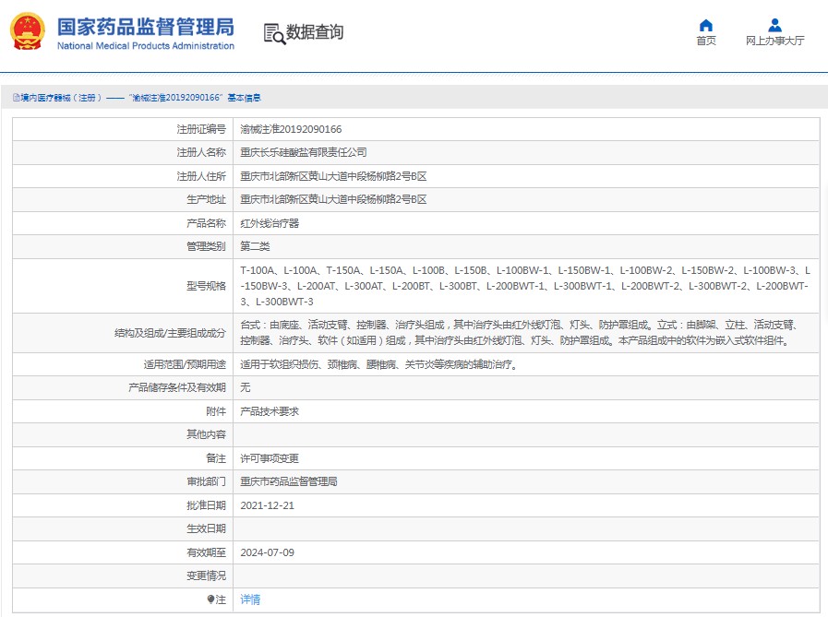The width and height of the screenshot is (828, 617).
Task: Click the 结构及组成/主要组成成分 row label
Action: click(x=170, y=333)
